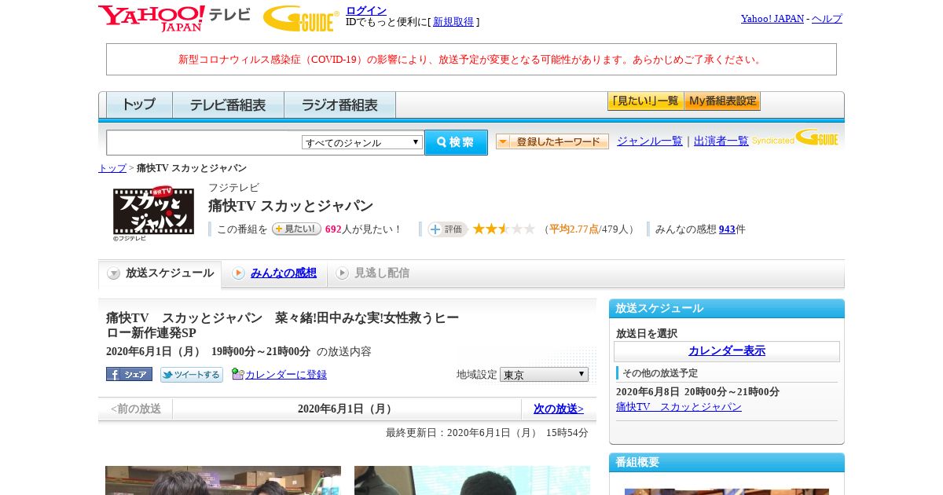Open the G-Guide logo in the header

coord(301,18)
